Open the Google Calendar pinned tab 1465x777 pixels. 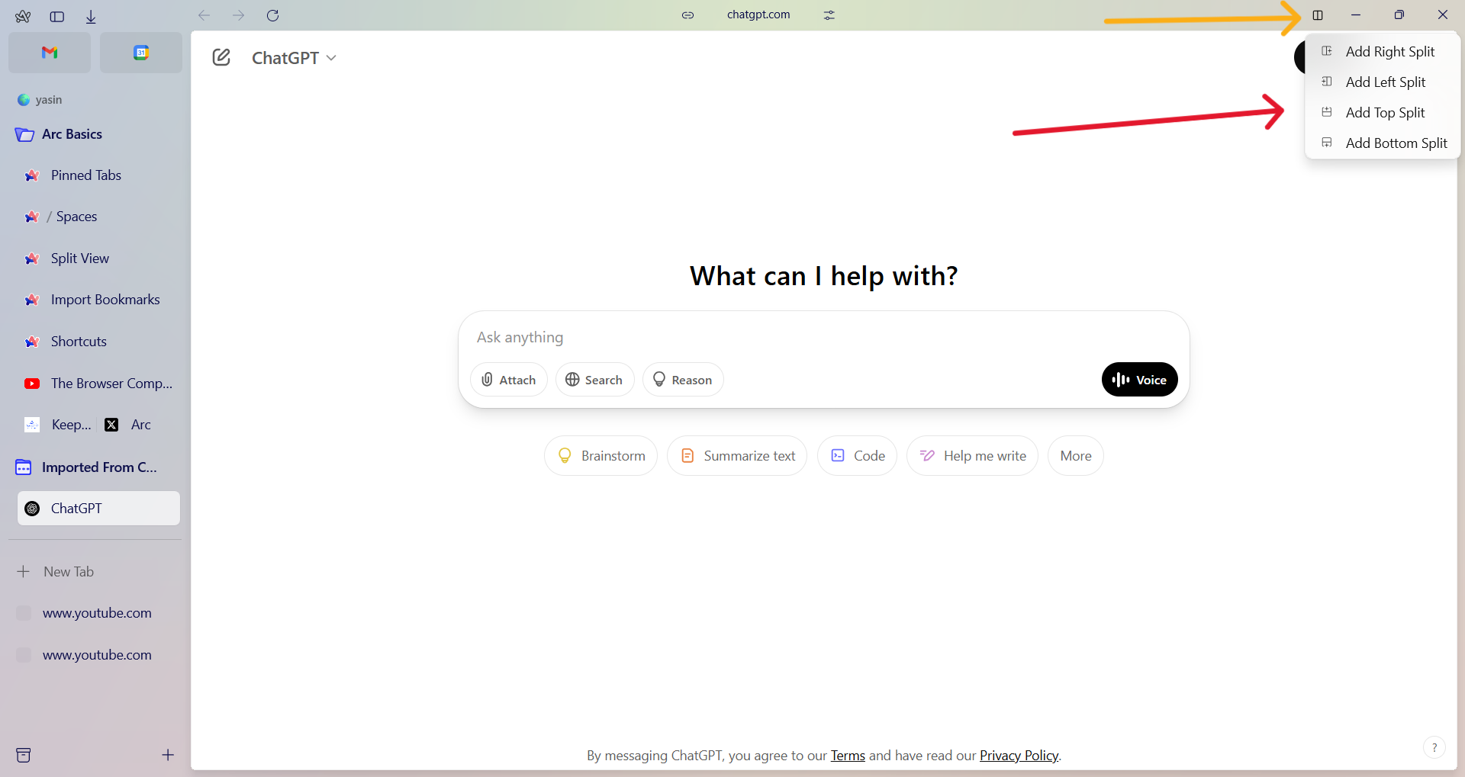[x=141, y=53]
